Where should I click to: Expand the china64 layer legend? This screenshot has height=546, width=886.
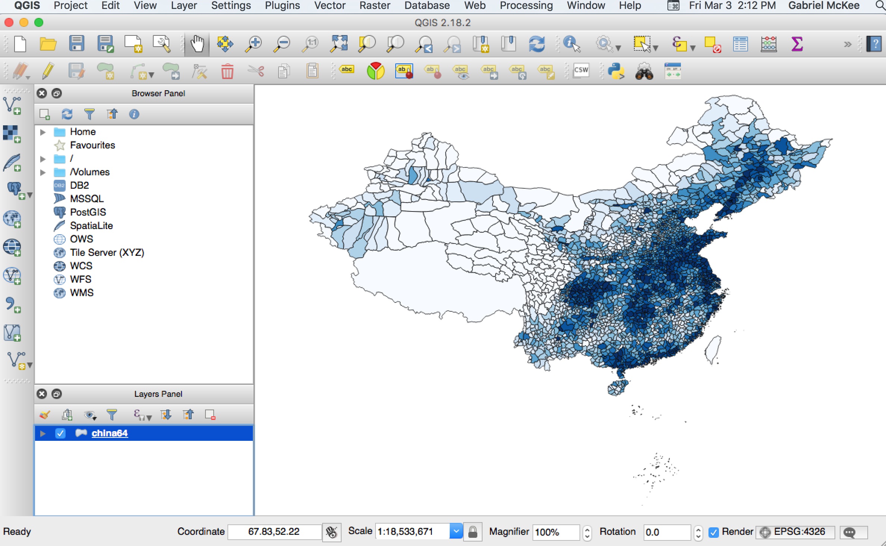(x=43, y=433)
